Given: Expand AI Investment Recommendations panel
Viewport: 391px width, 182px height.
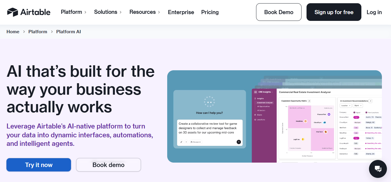Looking at the screenshot, I should 370,101.
